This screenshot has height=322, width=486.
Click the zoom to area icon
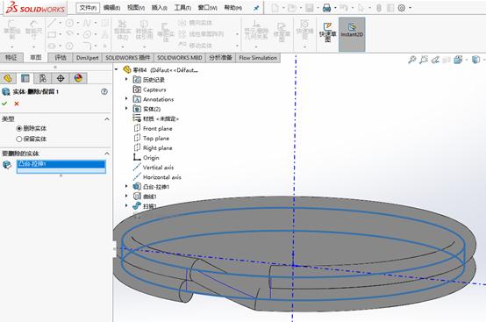(424, 60)
